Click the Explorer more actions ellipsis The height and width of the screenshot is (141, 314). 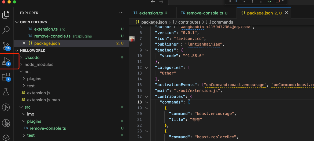[x=121, y=13]
